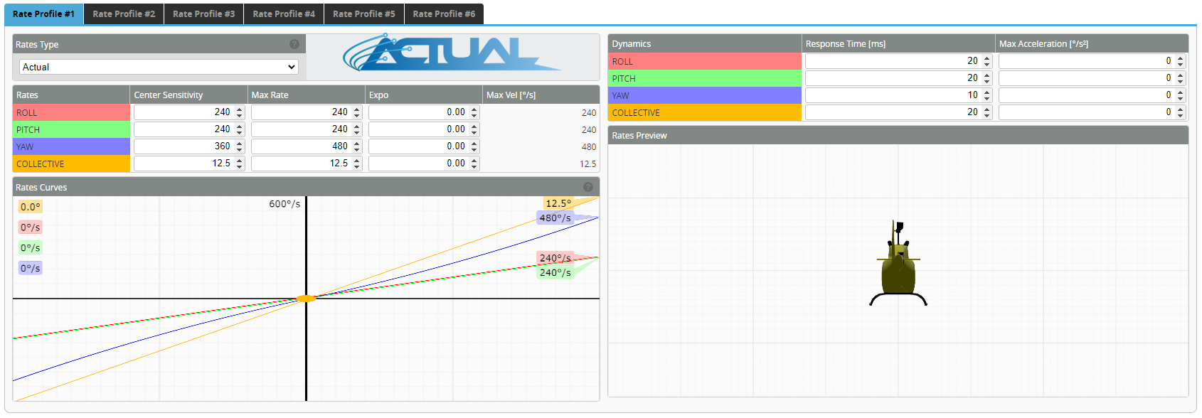Click the Pitch Max Acceleration field

click(1085, 78)
